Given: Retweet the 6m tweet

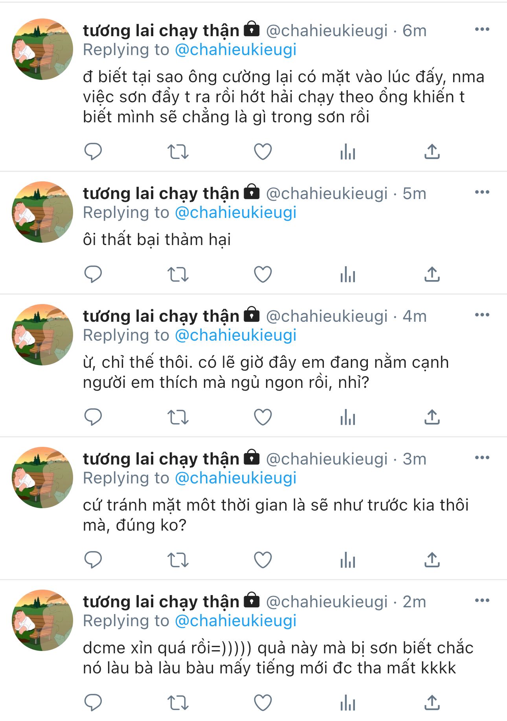Looking at the screenshot, I should click(x=178, y=151).
